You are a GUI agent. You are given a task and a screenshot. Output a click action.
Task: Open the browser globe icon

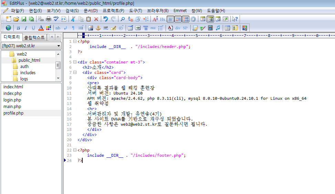pyautogui.click(x=9, y=28)
